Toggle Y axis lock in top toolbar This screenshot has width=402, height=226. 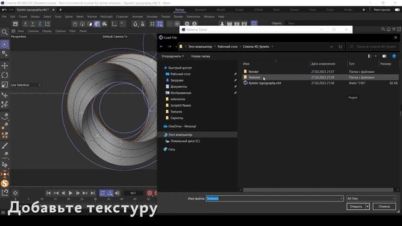[x=33, y=24]
